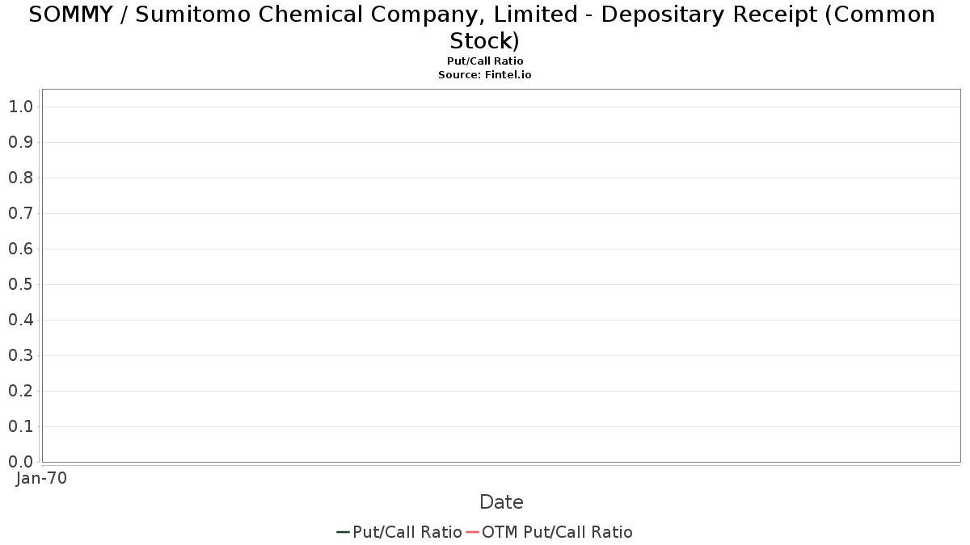970x545 pixels.
Task: Click the 0.3 y-axis label
Action: (20, 355)
